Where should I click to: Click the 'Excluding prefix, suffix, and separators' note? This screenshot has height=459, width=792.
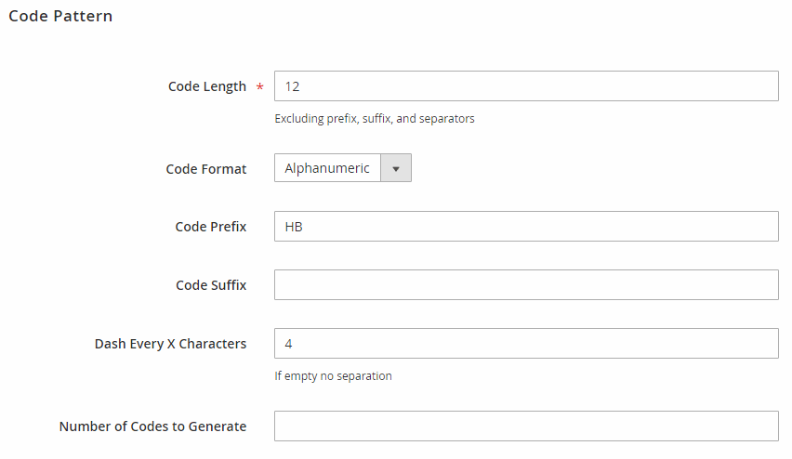pyautogui.click(x=375, y=119)
